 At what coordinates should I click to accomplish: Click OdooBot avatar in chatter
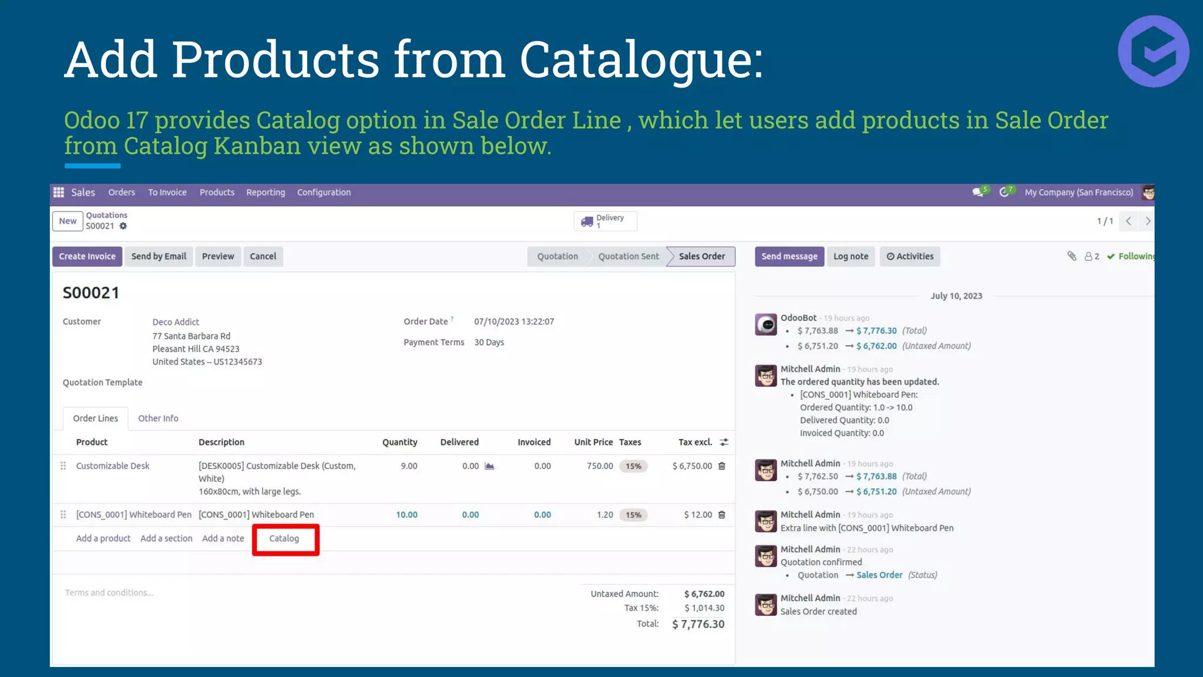point(766,324)
